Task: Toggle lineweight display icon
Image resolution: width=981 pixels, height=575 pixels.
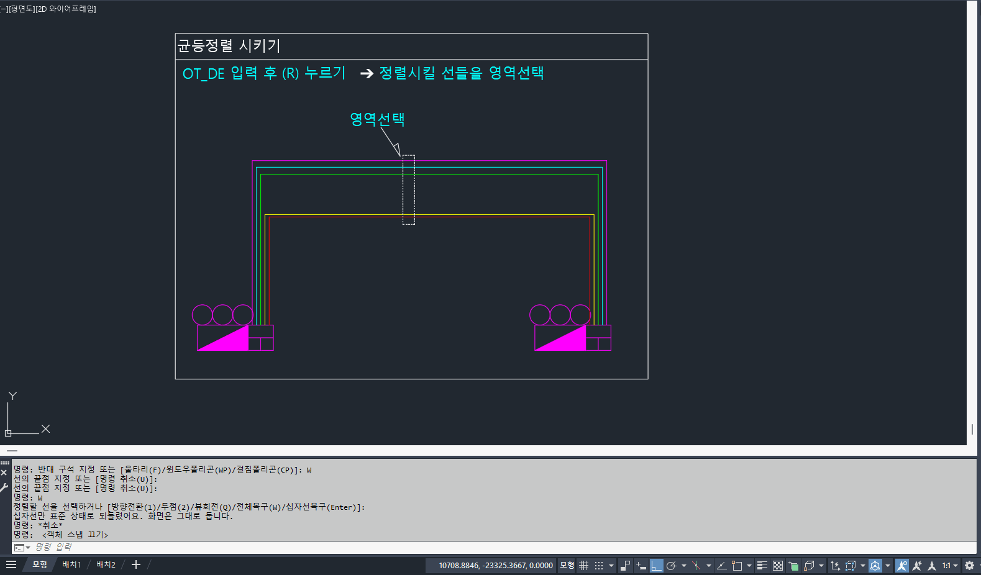Action: point(762,566)
